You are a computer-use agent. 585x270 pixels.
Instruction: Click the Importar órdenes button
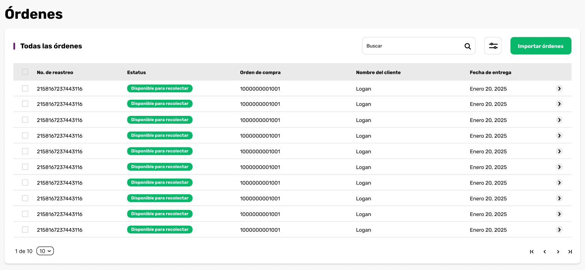pyautogui.click(x=541, y=46)
